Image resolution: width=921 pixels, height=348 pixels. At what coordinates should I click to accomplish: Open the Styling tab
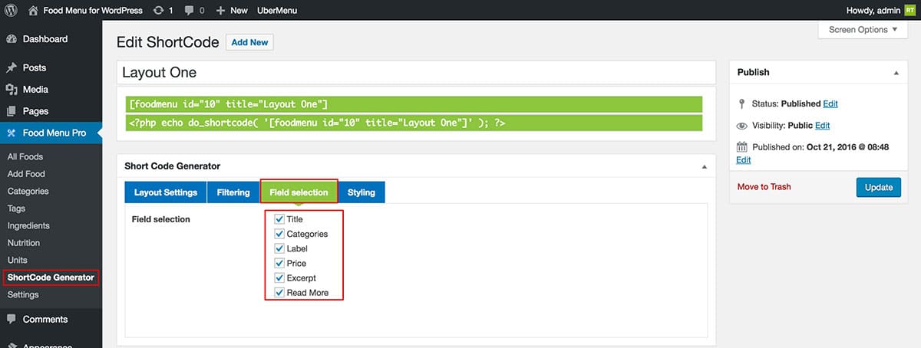click(361, 192)
